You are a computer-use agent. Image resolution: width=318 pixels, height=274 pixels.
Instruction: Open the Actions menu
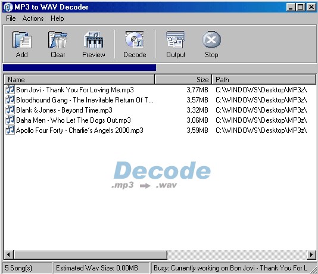[33, 18]
